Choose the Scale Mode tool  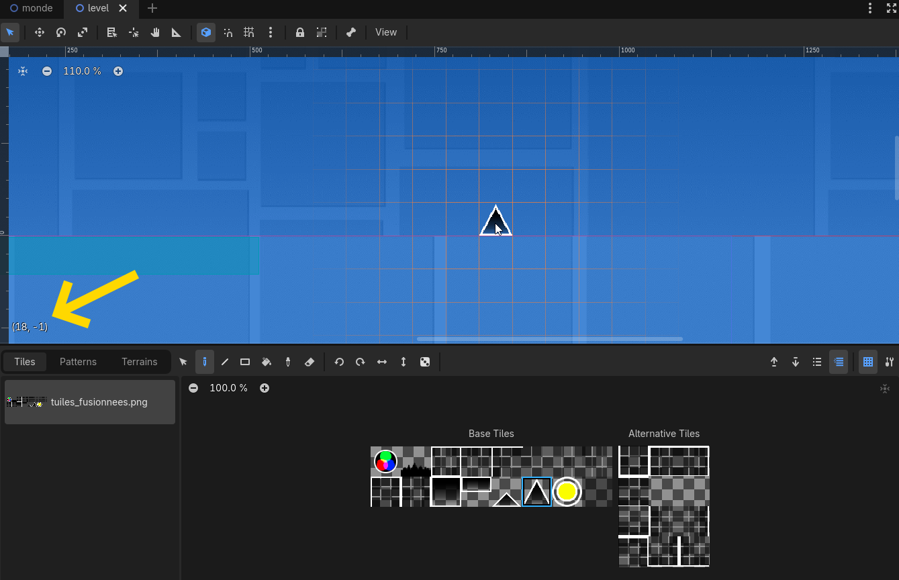[83, 32]
